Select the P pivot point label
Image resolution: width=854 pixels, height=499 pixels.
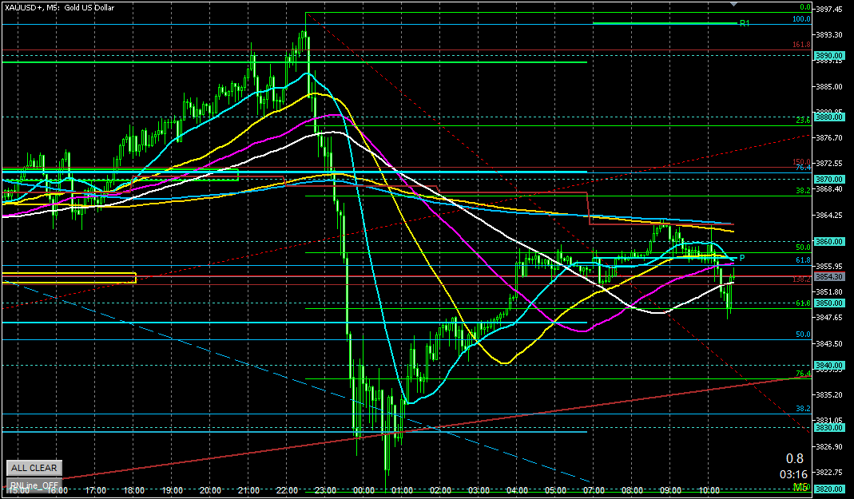(741, 258)
